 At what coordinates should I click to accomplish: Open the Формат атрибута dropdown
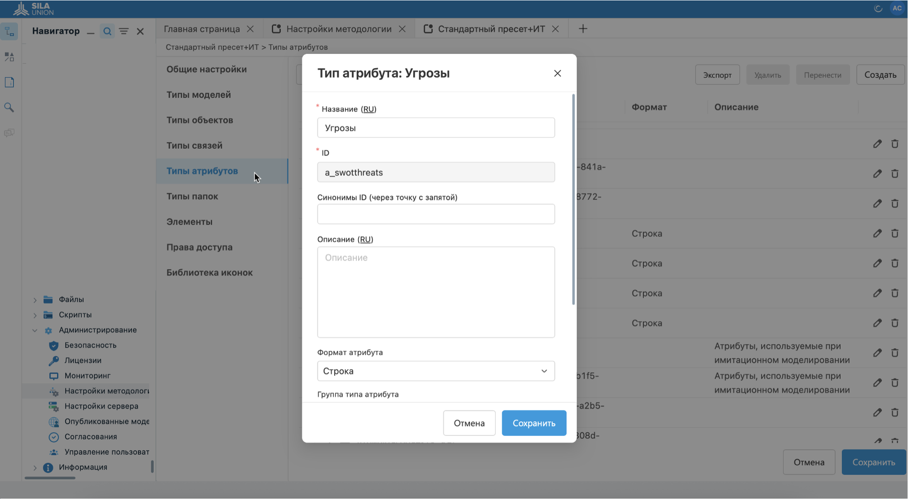click(435, 371)
